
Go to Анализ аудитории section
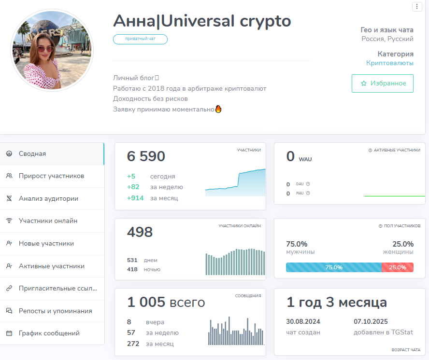pyautogui.click(x=52, y=198)
